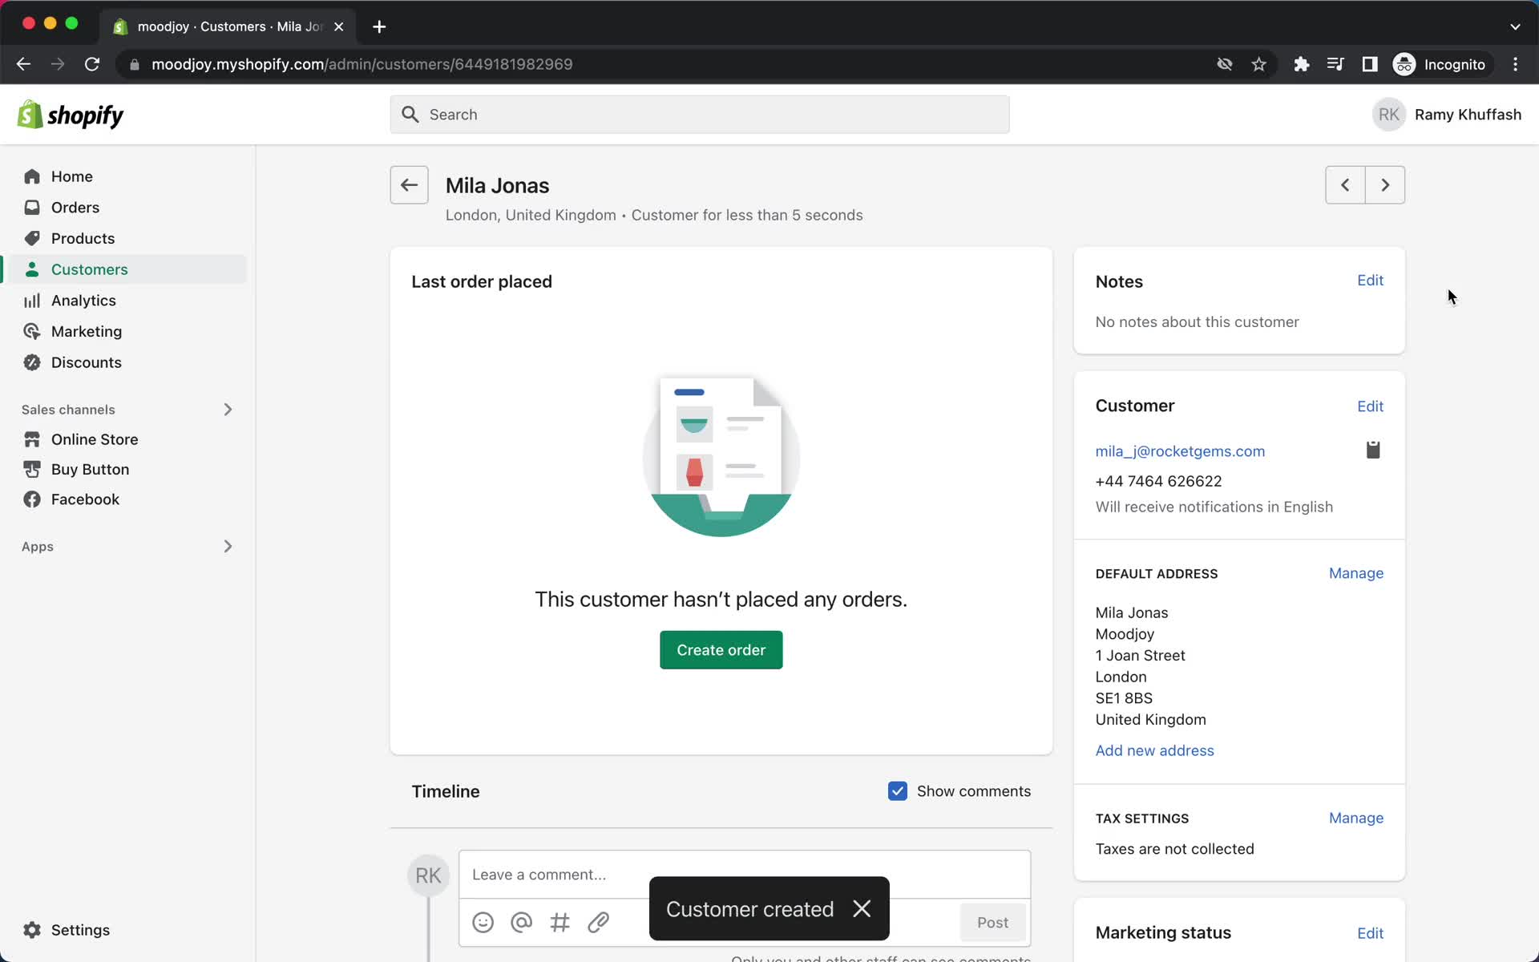Select Discounts menu item in sidebar
1539x962 pixels.
tap(85, 362)
